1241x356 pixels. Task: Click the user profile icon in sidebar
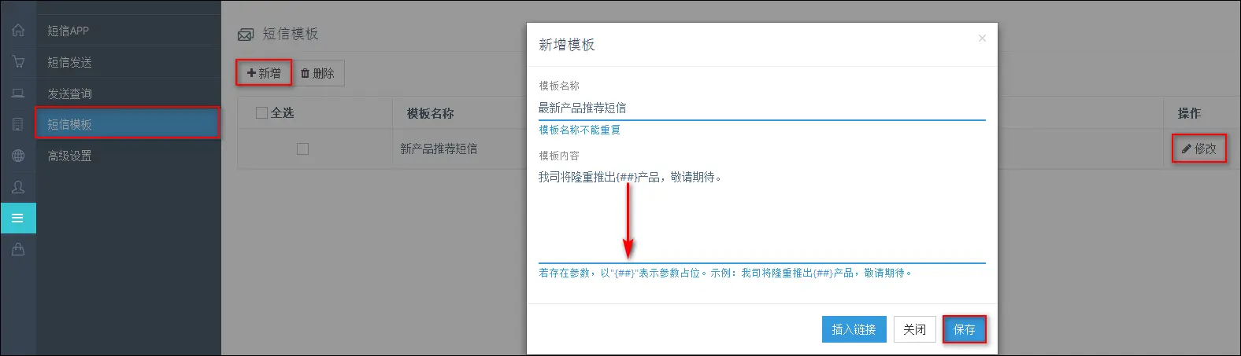pos(17,187)
